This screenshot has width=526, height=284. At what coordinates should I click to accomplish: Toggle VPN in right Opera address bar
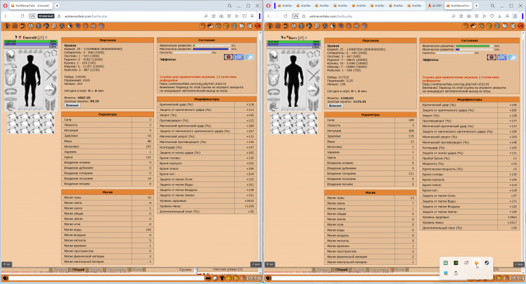point(296,16)
